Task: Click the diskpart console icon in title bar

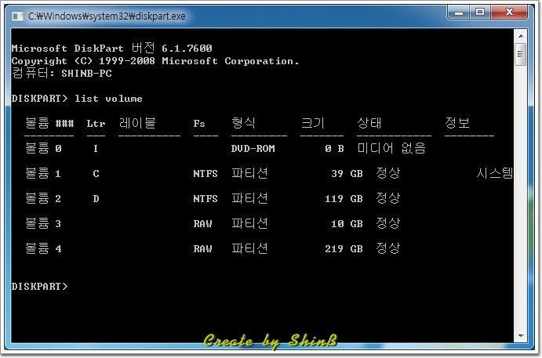Action: (x=17, y=16)
